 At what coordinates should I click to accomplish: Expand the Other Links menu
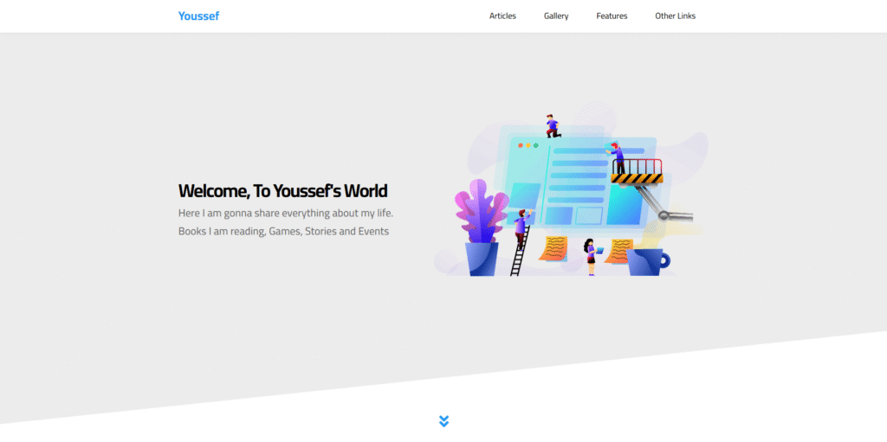click(675, 16)
